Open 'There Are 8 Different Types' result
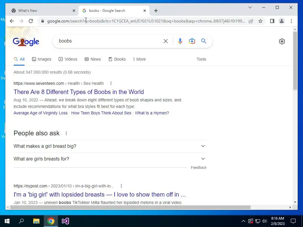Image resolution: width=303 pixels, height=227 pixels. pos(79,92)
